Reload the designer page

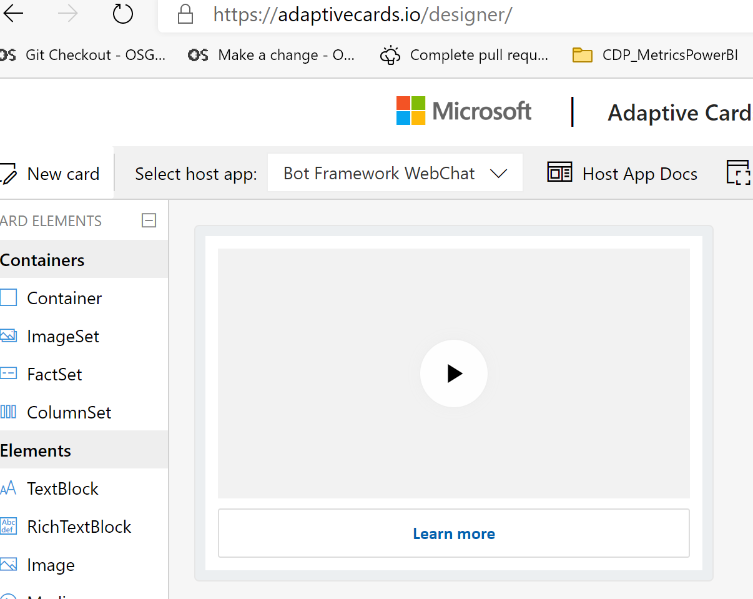pos(122,14)
